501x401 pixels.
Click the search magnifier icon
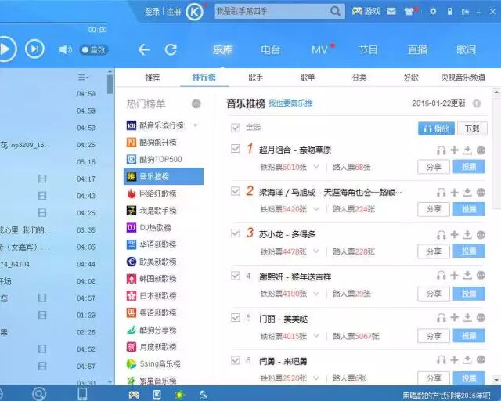pos(335,12)
